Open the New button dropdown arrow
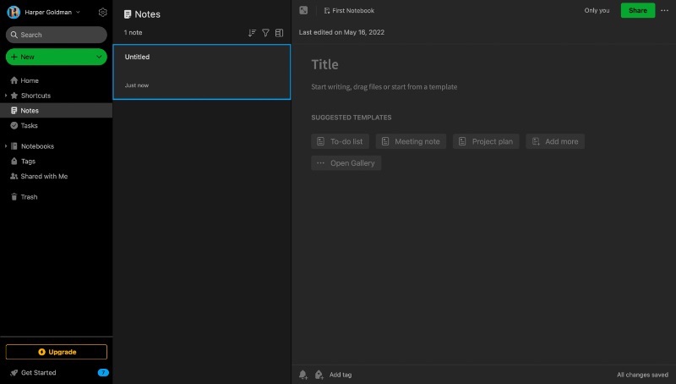 pos(99,57)
